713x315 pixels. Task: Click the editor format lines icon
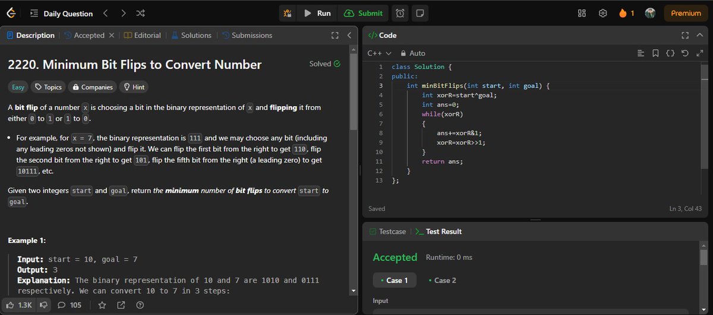coord(641,53)
